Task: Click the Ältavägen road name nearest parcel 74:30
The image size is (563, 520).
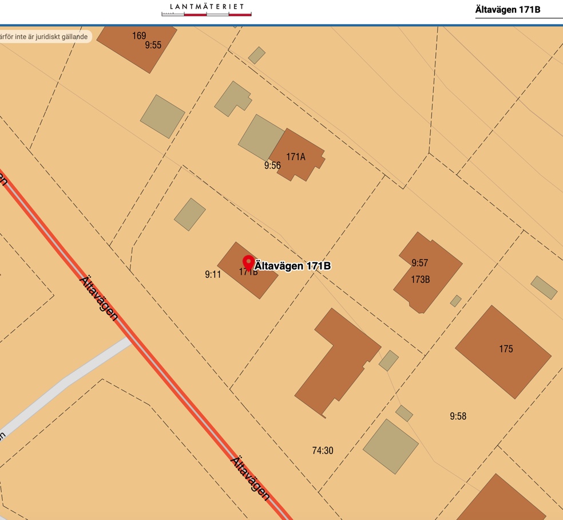Action: coord(250,478)
